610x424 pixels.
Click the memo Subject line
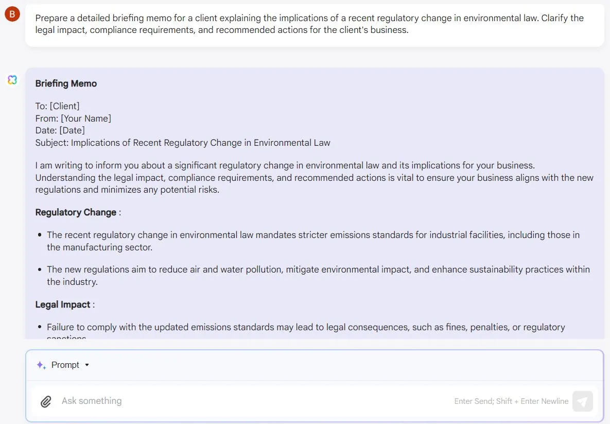183,143
